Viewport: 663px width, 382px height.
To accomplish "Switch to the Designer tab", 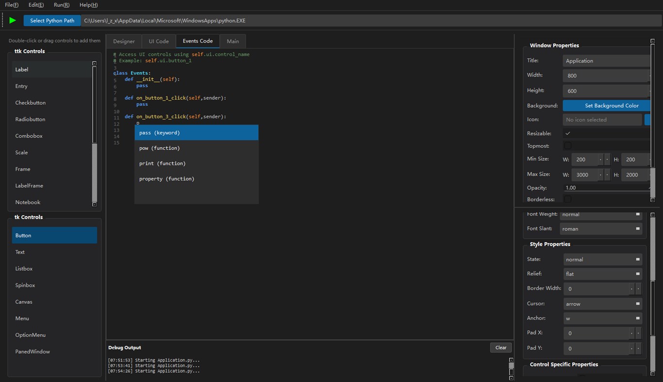I will (x=124, y=41).
